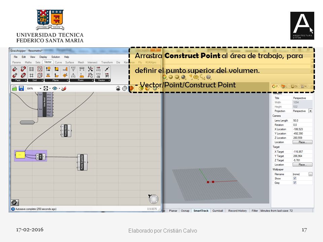Toggle Gumball in Rhino status bar
The height and width of the screenshot is (242, 323).
click(x=218, y=211)
